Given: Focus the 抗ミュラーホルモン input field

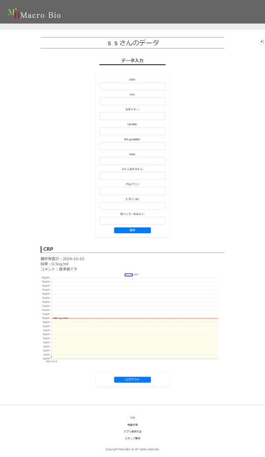Looking at the screenshot, I should 132,221.
